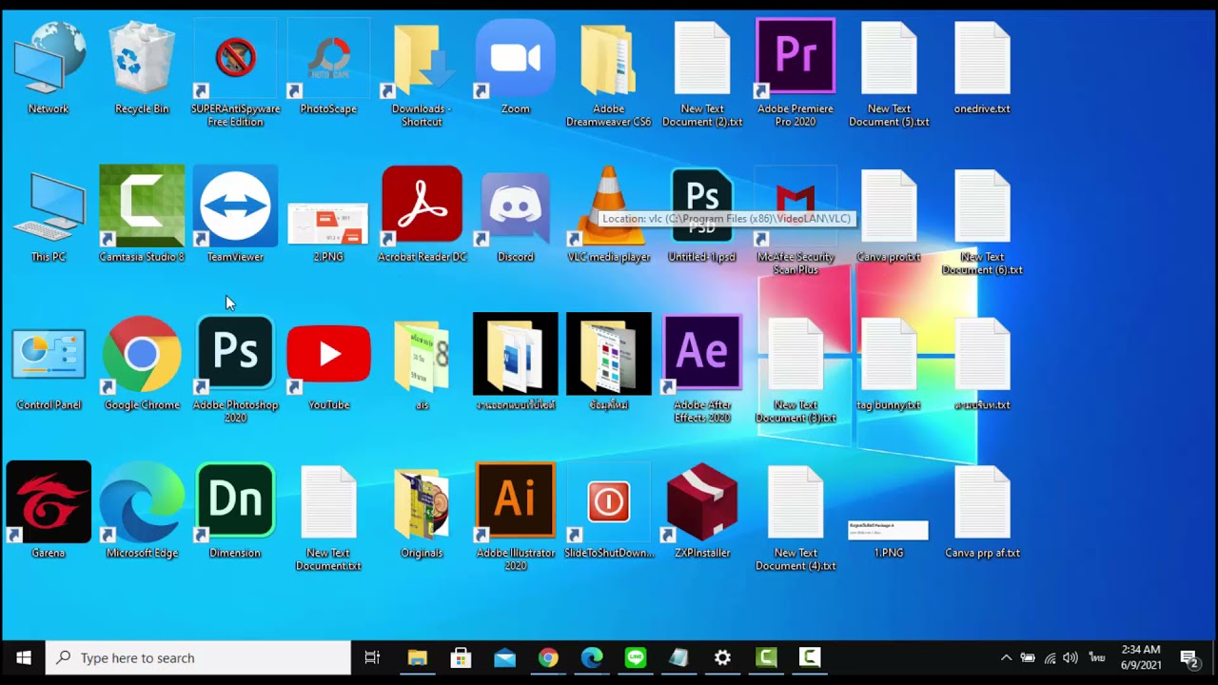Open Microsoft Store in the taskbar
Image resolution: width=1218 pixels, height=685 pixels.
[x=461, y=657]
